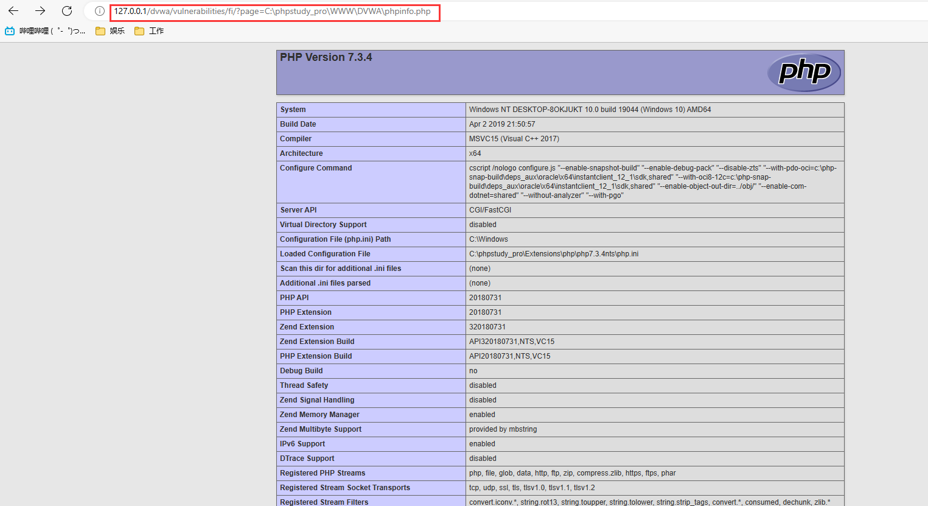Click the provided by mbstring value
The width and height of the screenshot is (928, 506).
(x=503, y=429)
